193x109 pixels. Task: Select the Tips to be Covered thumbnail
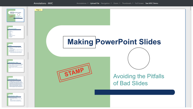(x=15, y=32)
